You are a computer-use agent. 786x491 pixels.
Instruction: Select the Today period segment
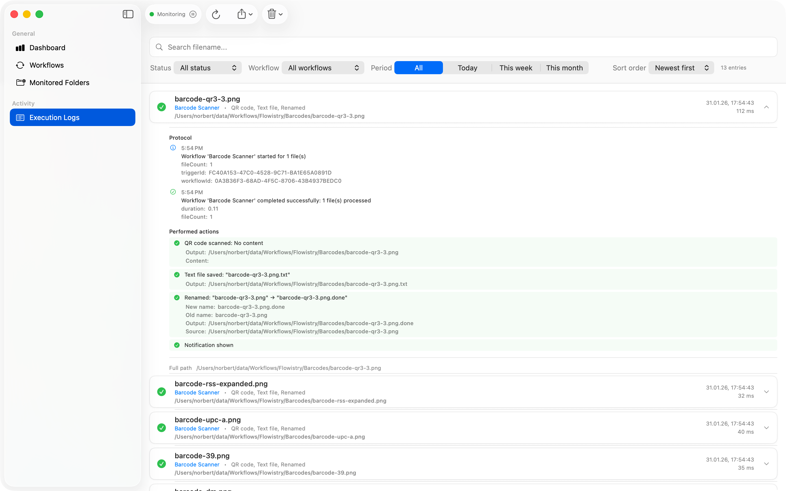(x=468, y=68)
